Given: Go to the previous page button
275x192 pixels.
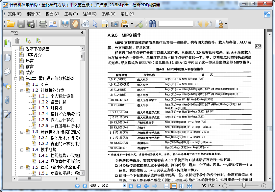Looking at the screenshot, I should tap(85, 186).
